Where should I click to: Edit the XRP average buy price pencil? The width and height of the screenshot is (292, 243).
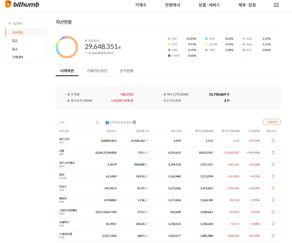point(147,153)
